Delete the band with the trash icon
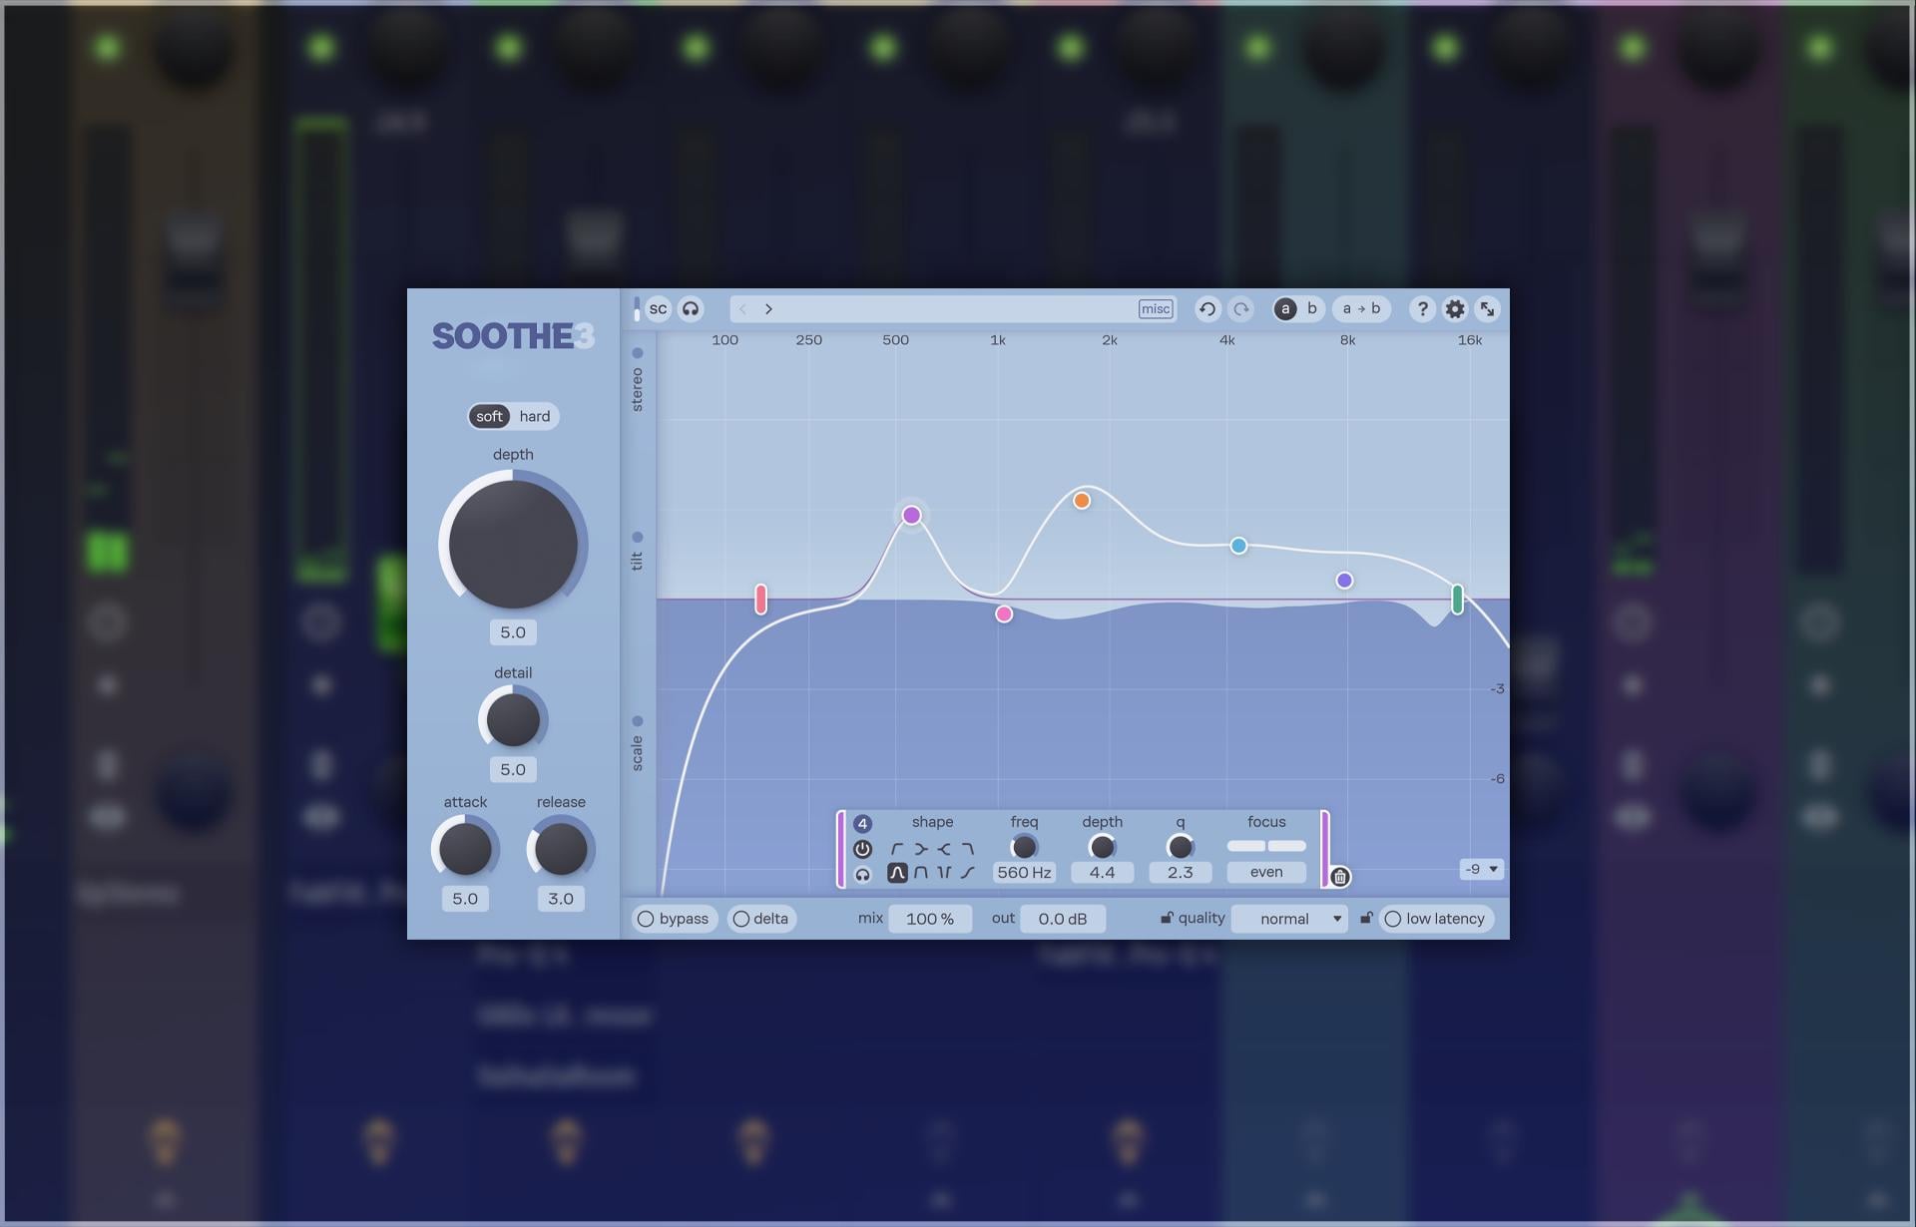The width and height of the screenshot is (1916, 1227). 1340,877
